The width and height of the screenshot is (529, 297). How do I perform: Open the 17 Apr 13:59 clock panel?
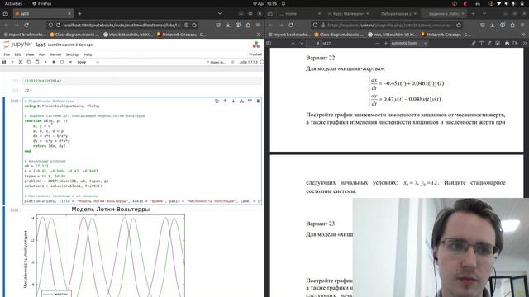tap(264, 3)
